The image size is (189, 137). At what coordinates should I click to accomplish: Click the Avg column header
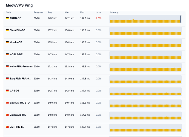coord(50,12)
